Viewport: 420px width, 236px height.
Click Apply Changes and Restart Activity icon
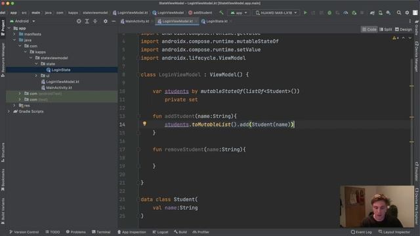313,12
